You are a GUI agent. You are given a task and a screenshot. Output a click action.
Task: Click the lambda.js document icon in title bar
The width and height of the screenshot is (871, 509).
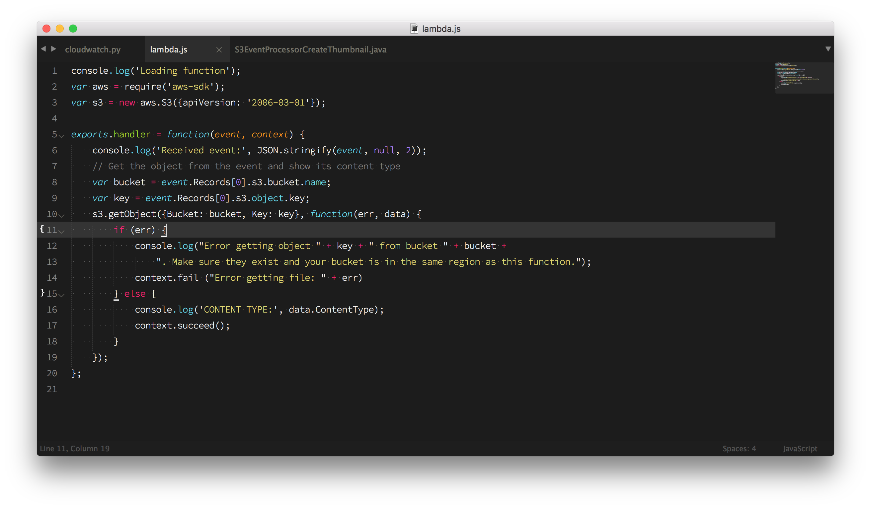(x=414, y=29)
